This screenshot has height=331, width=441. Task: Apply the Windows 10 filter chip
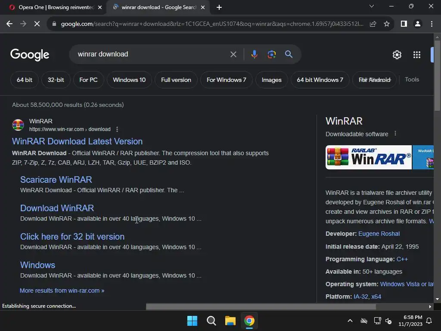(x=129, y=80)
